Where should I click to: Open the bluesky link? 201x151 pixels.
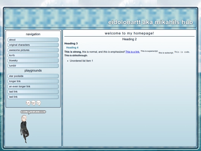(33, 60)
